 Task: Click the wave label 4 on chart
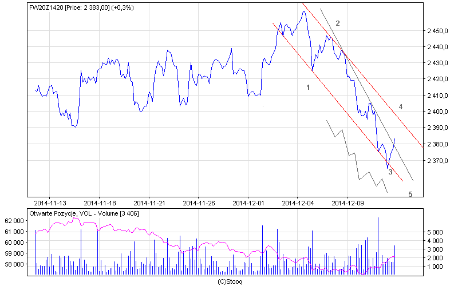pyautogui.click(x=401, y=107)
